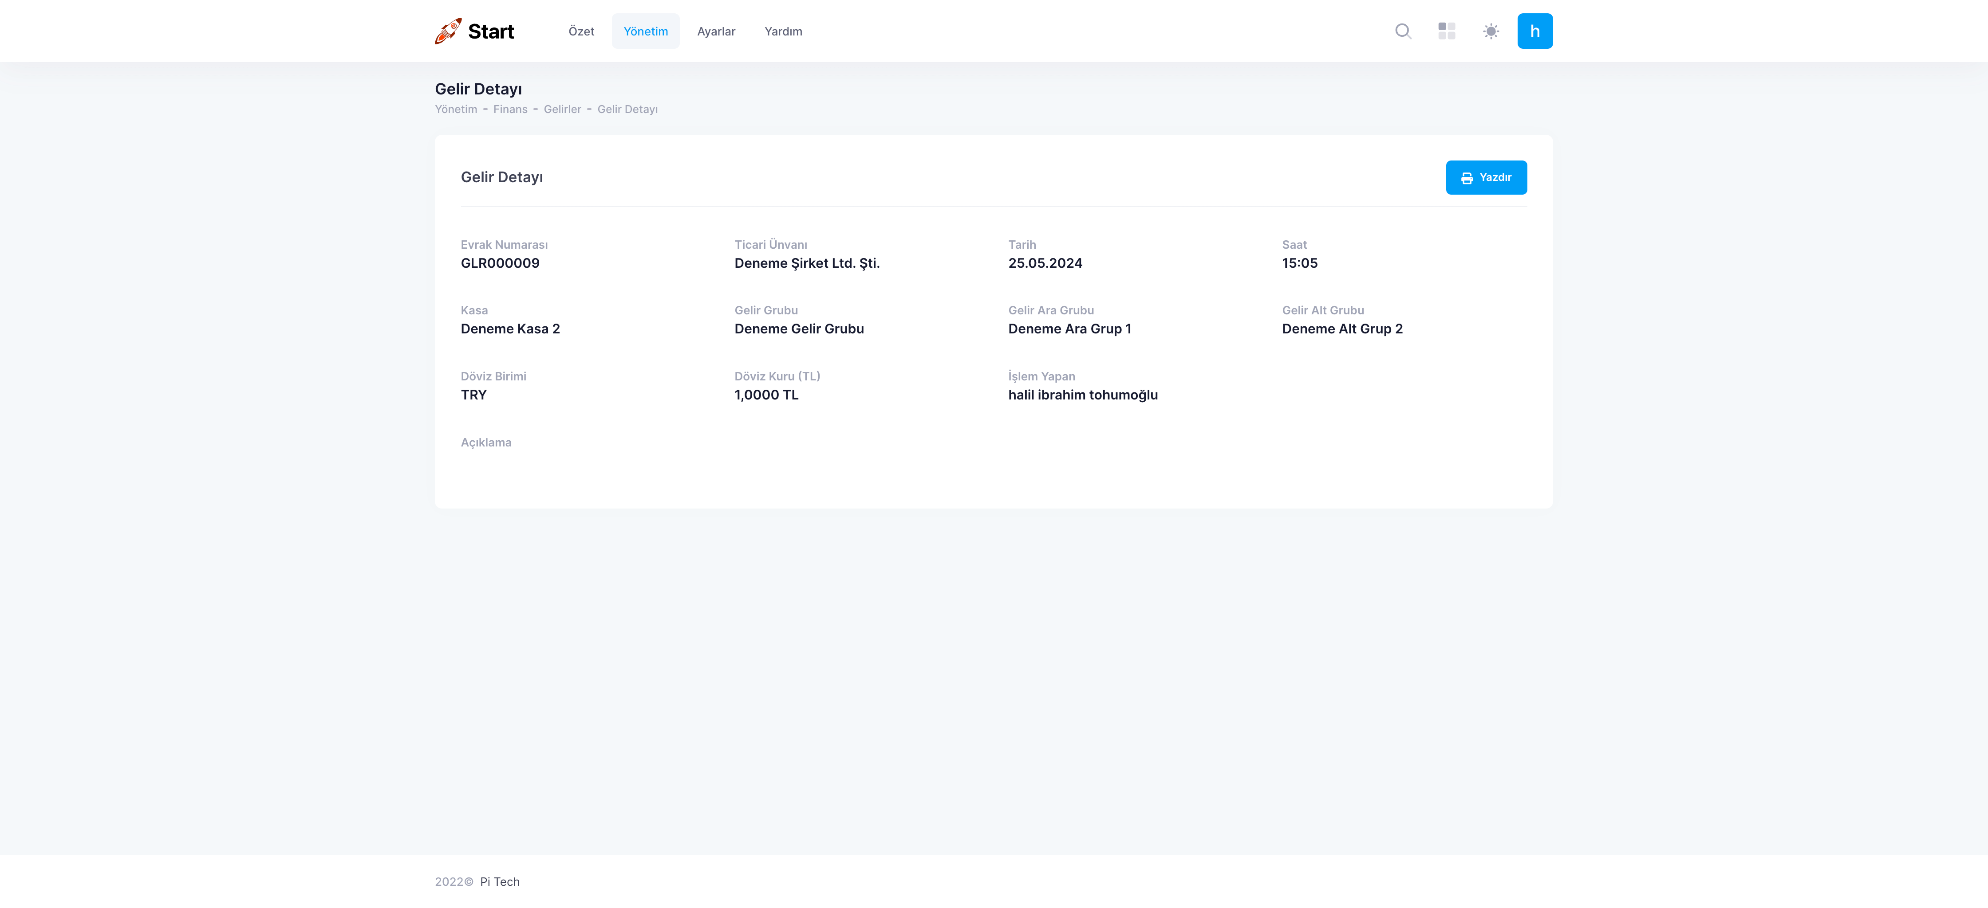Open the Özet menu
The image size is (1988, 908).
point(581,31)
